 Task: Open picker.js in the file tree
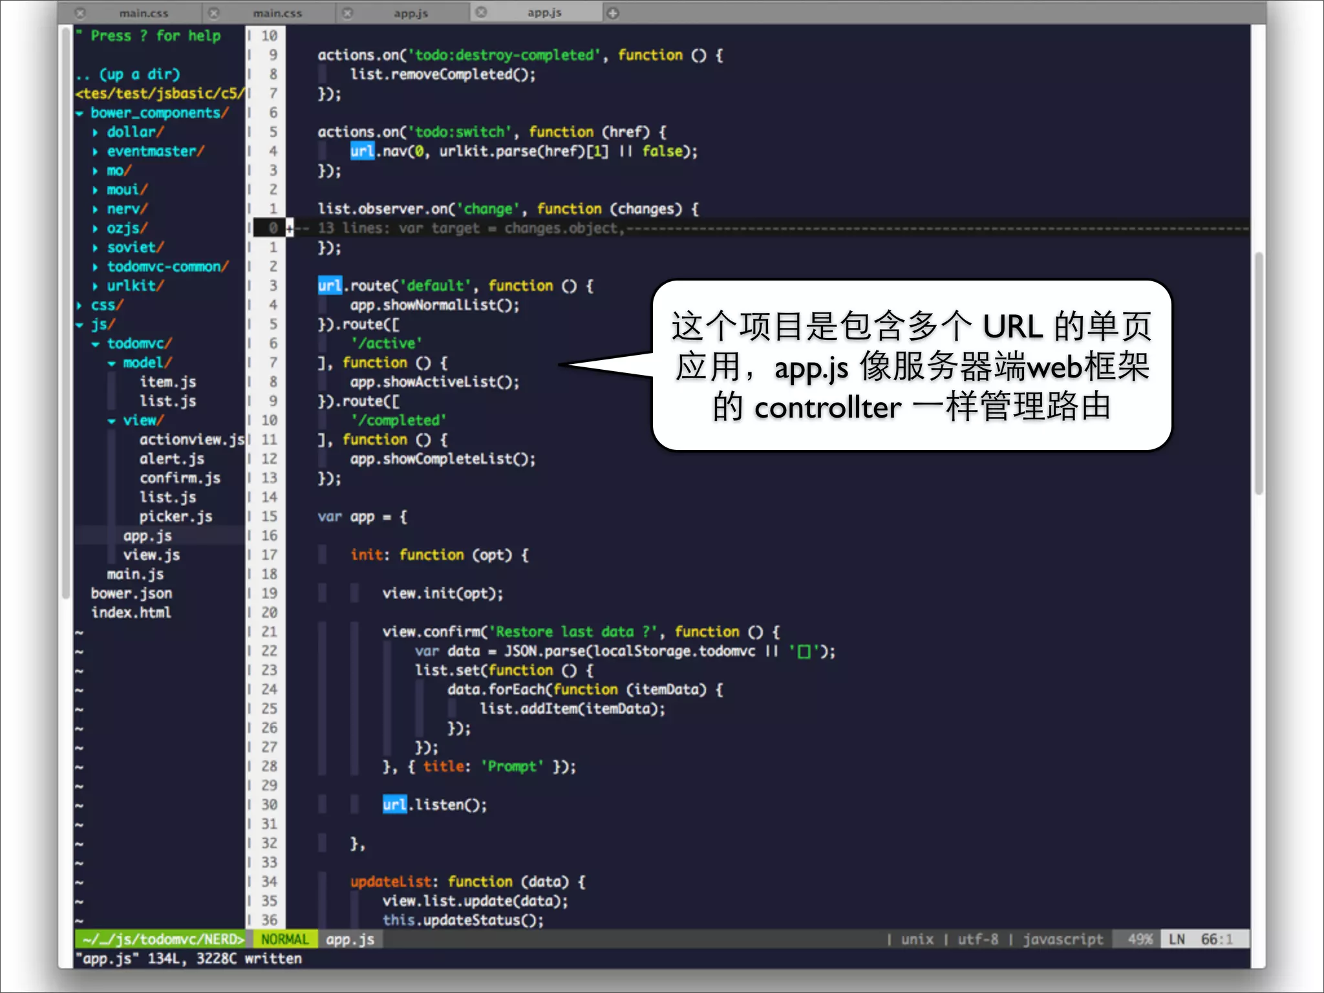point(176,517)
